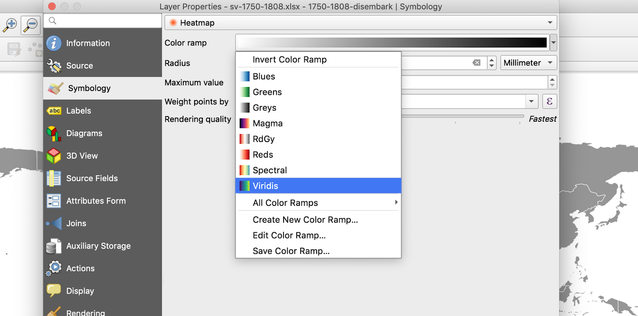Image resolution: width=638 pixels, height=316 pixels.
Task: Select the Viridis color ramp
Action: (x=318, y=186)
